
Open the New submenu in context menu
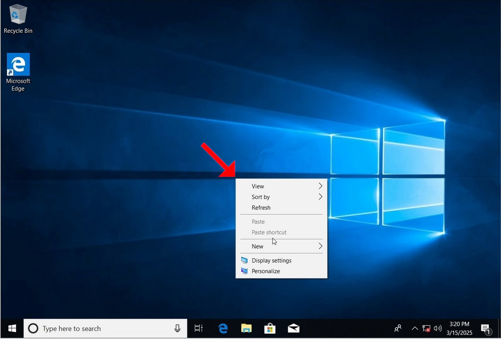[281, 247]
